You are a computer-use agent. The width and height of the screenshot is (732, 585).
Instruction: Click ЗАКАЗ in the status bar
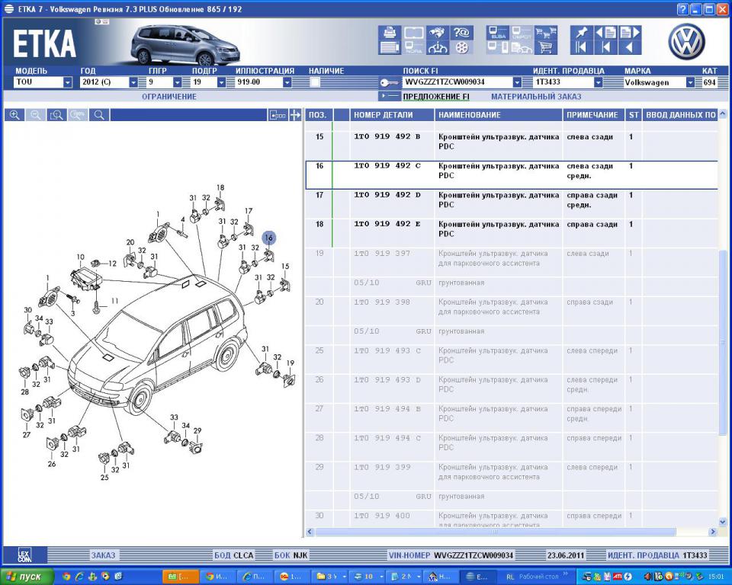pyautogui.click(x=103, y=555)
